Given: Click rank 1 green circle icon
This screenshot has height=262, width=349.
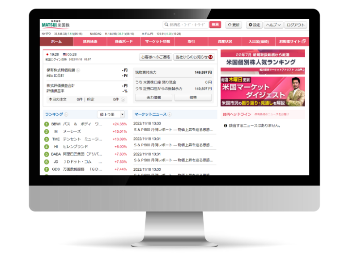Looking at the screenshot, I should coord(47,124).
